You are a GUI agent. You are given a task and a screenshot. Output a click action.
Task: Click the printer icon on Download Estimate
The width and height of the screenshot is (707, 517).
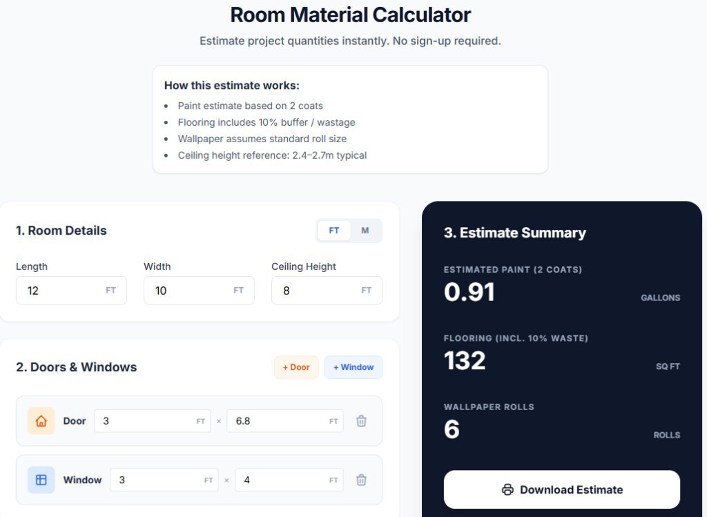click(507, 489)
